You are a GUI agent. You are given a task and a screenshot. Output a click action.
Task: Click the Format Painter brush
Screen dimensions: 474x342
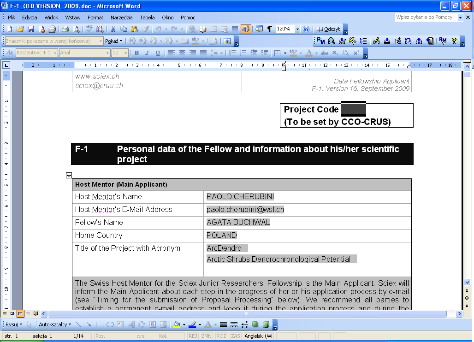coord(145,29)
